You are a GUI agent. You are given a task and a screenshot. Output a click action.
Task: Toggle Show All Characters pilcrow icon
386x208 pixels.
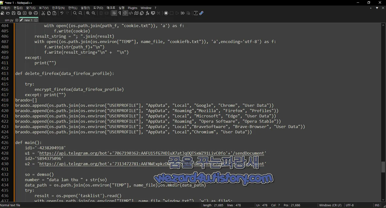119,13
